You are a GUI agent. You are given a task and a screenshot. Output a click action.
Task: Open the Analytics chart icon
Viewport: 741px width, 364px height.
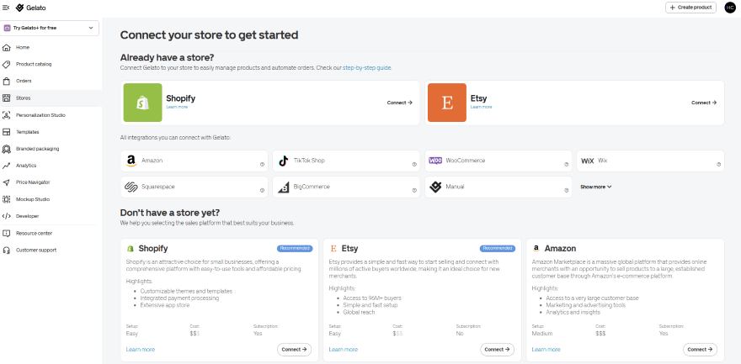click(x=7, y=166)
